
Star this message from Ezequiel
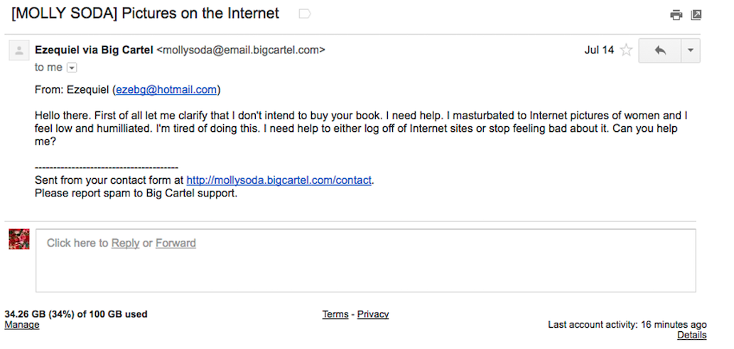point(626,50)
